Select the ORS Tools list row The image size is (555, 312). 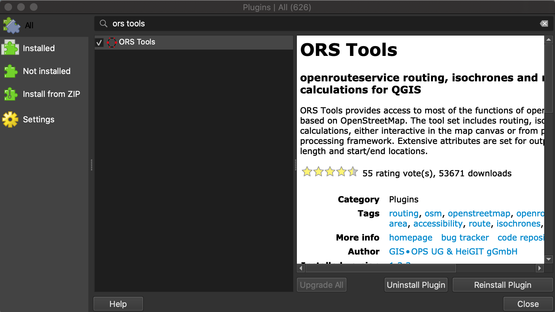194,42
